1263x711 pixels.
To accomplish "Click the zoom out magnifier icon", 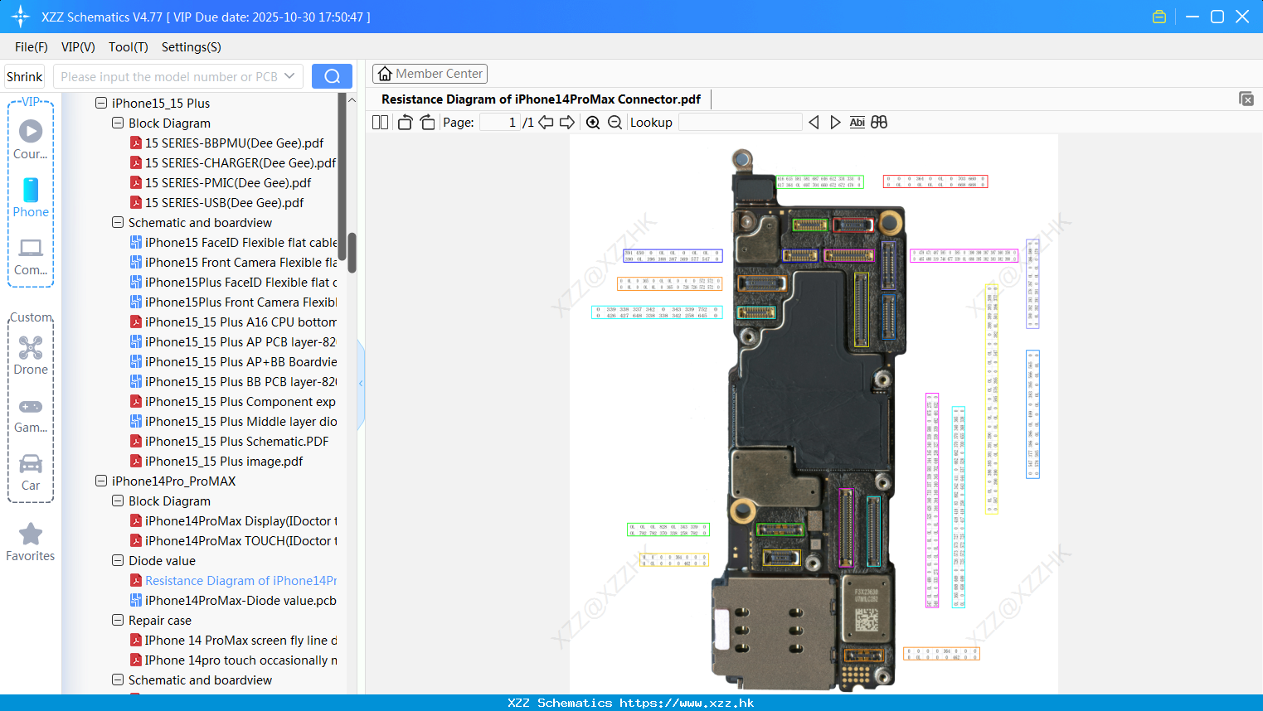I will 614,123.
